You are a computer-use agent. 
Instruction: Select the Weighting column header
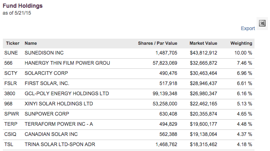pyautogui.click(x=241, y=43)
